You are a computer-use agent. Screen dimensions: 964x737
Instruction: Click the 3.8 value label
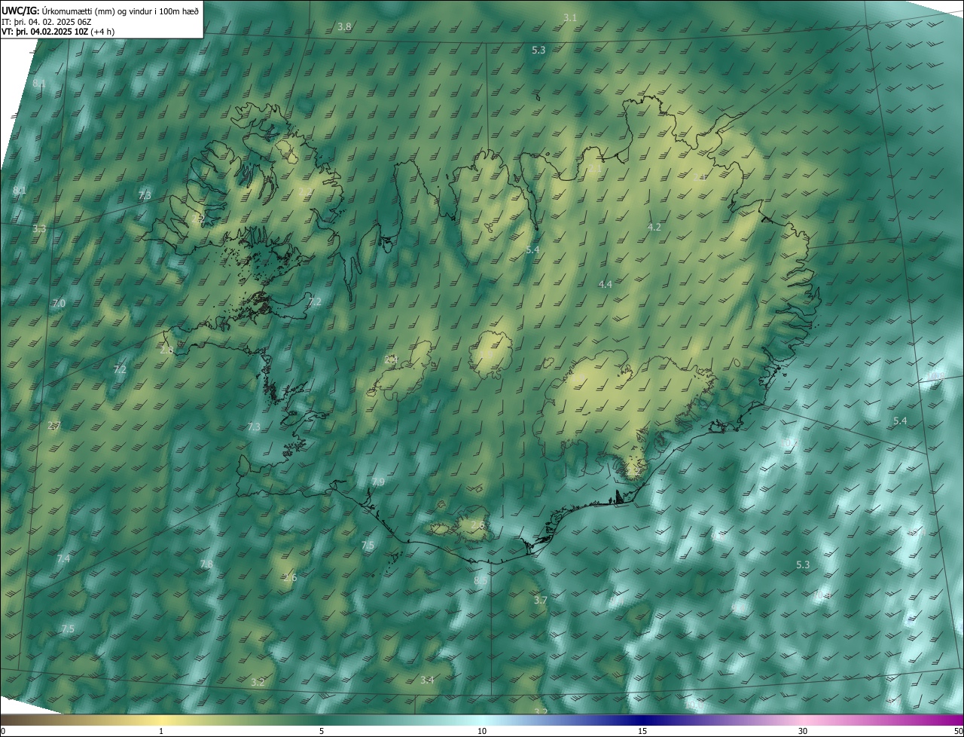(344, 26)
